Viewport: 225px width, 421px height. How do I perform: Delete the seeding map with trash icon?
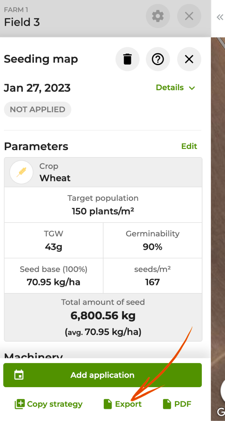(127, 59)
